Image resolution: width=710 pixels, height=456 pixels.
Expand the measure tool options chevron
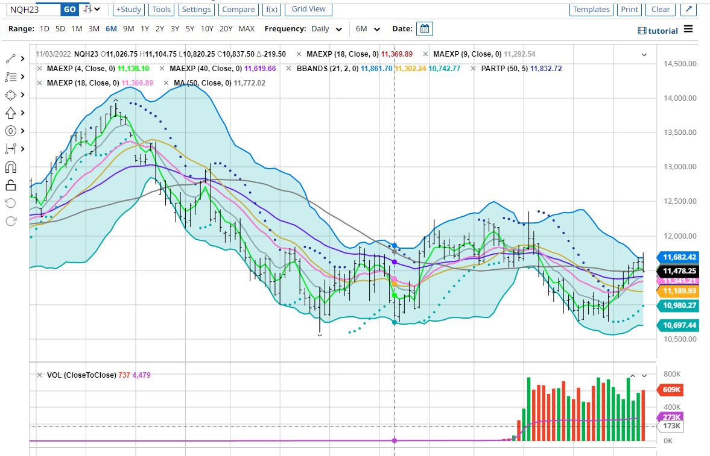click(x=23, y=149)
